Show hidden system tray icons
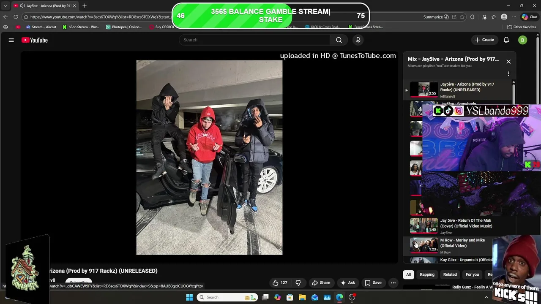Screen dimensions: 541x304 [486, 297]
